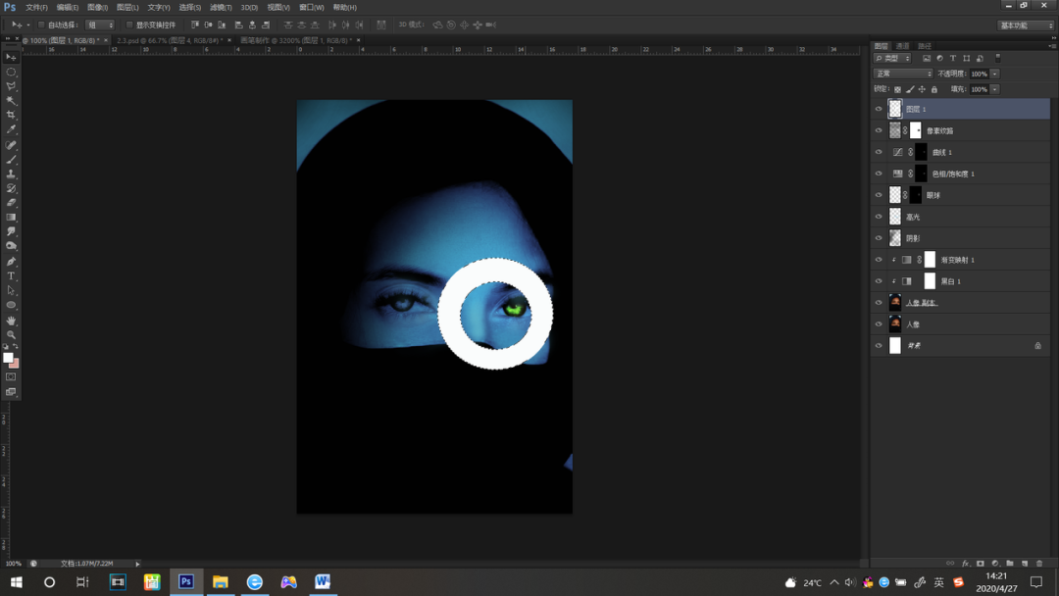Hide the 图层 1 layer
Image resolution: width=1059 pixels, height=596 pixels.
point(879,109)
